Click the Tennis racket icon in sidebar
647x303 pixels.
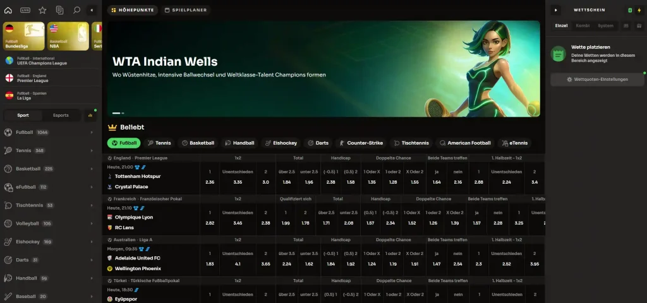pyautogui.click(x=8, y=150)
